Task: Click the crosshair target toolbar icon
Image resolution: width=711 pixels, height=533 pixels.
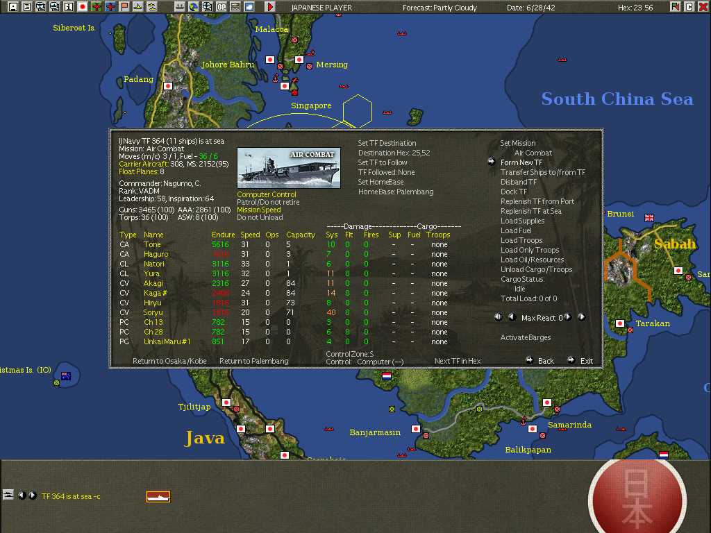Action: coord(207,6)
